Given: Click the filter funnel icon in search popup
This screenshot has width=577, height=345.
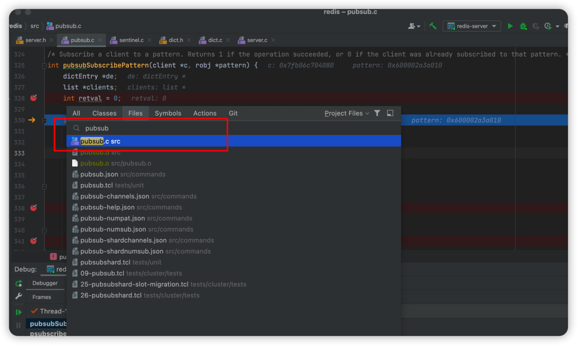Looking at the screenshot, I should point(377,113).
